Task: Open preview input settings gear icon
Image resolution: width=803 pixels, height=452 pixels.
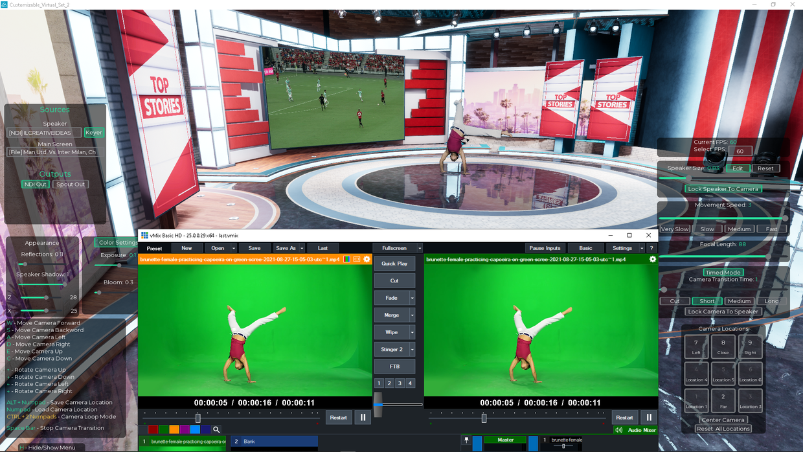Action: [367, 259]
